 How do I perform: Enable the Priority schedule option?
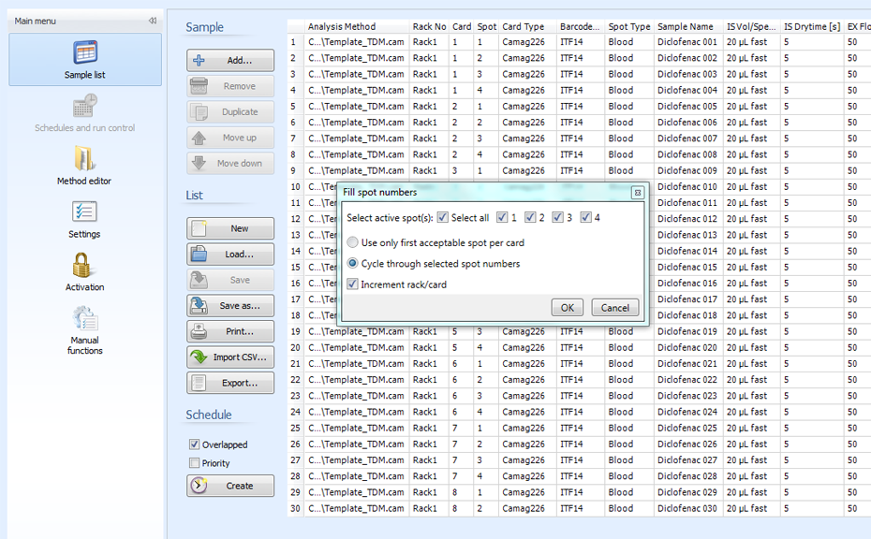click(197, 462)
